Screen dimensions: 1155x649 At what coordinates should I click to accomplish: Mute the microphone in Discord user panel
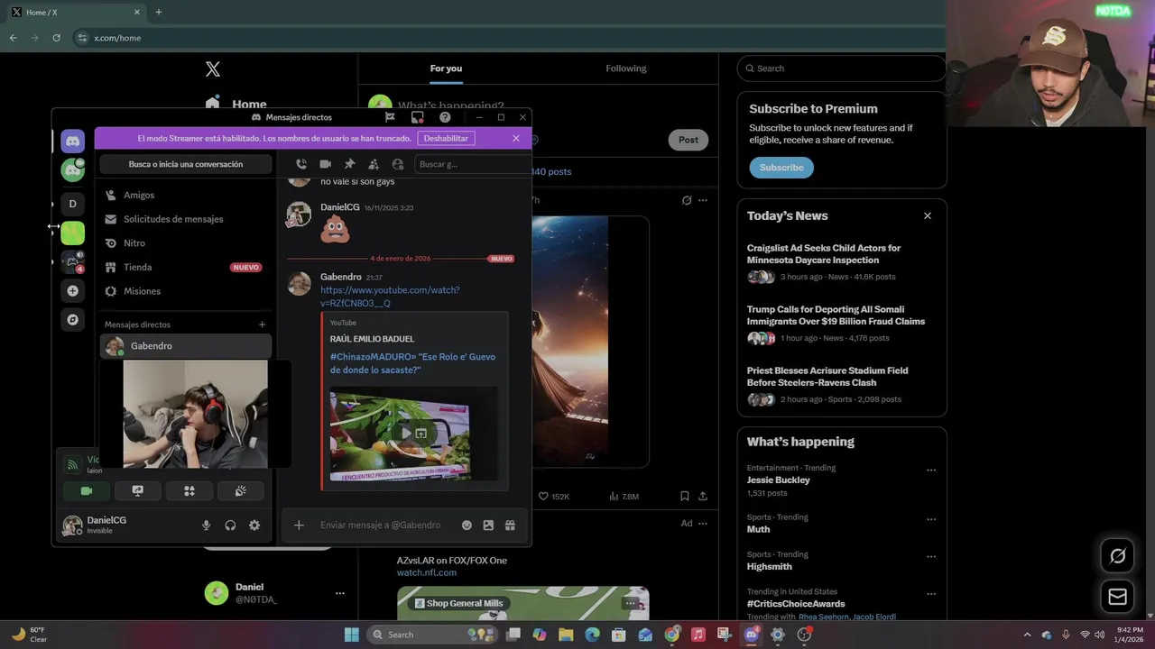206,526
